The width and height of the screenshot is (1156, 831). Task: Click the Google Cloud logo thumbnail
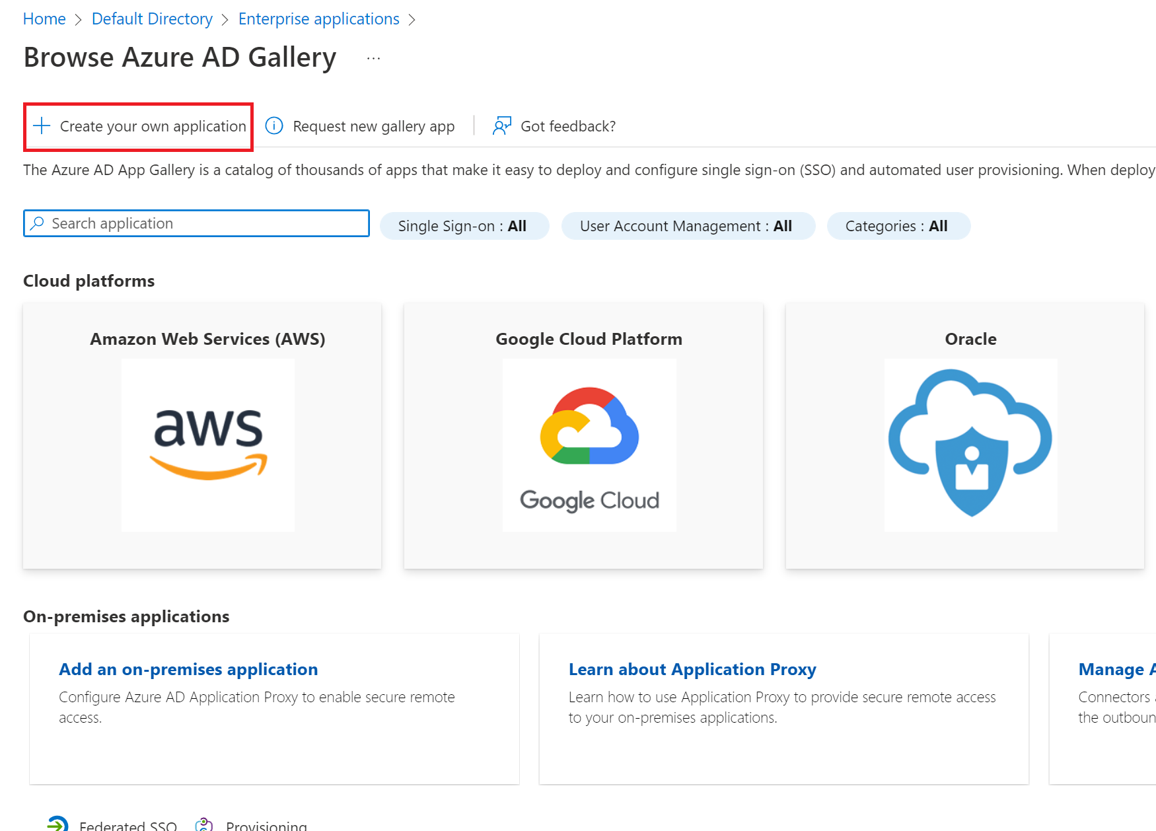click(589, 445)
